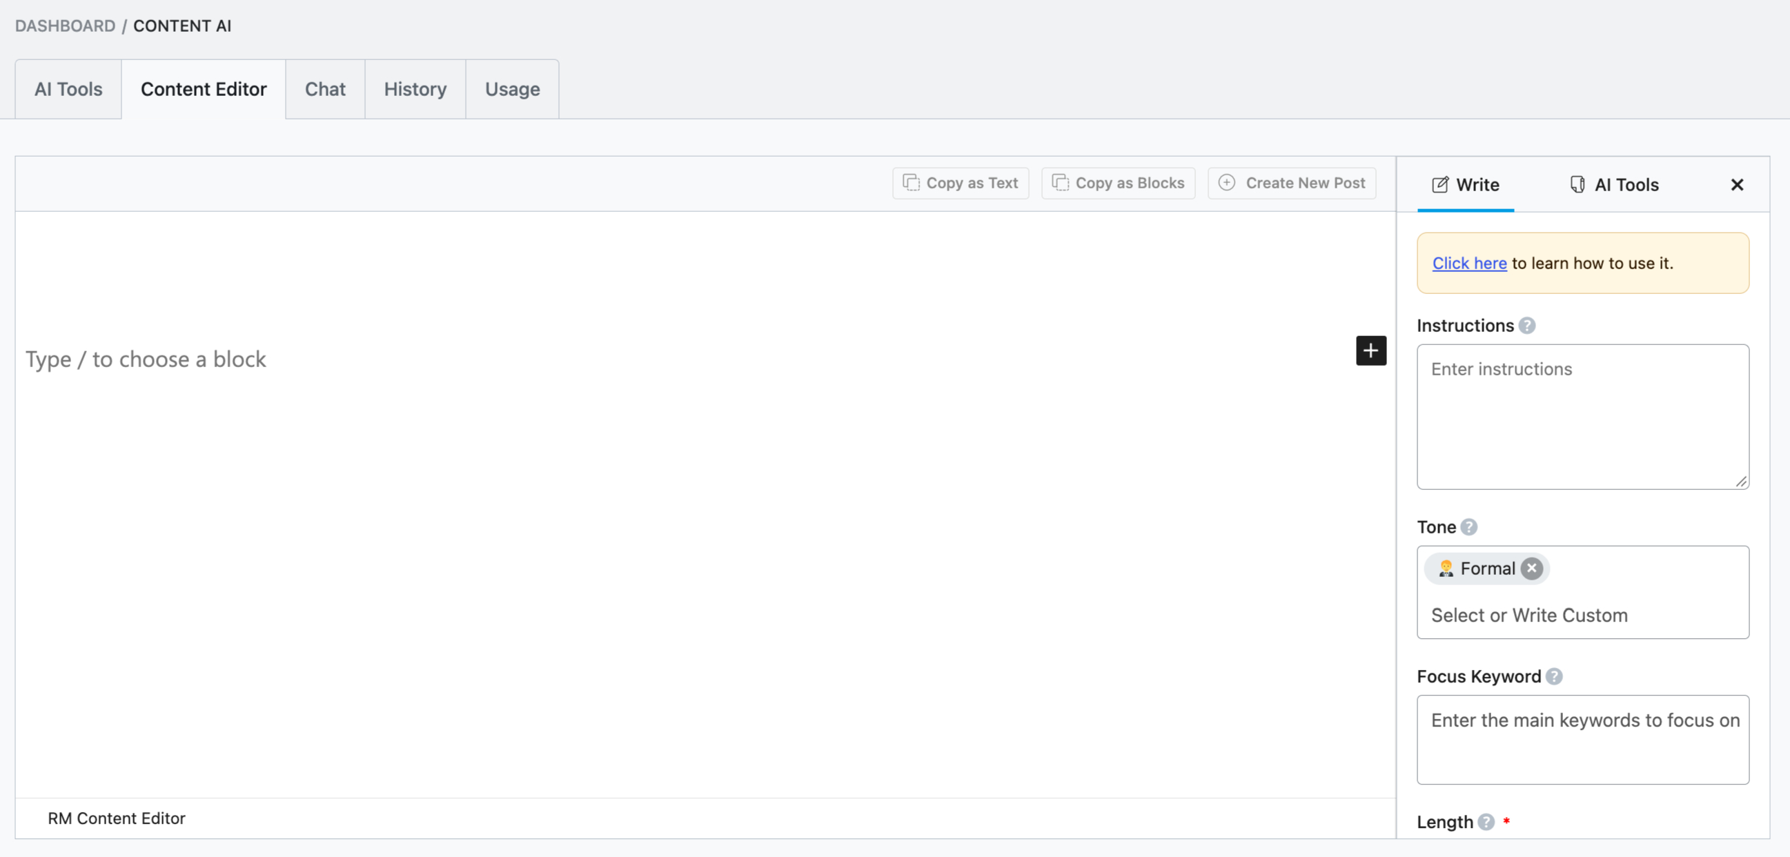The width and height of the screenshot is (1790, 857).
Task: Open the top AI Tools tab
Action: tap(68, 89)
